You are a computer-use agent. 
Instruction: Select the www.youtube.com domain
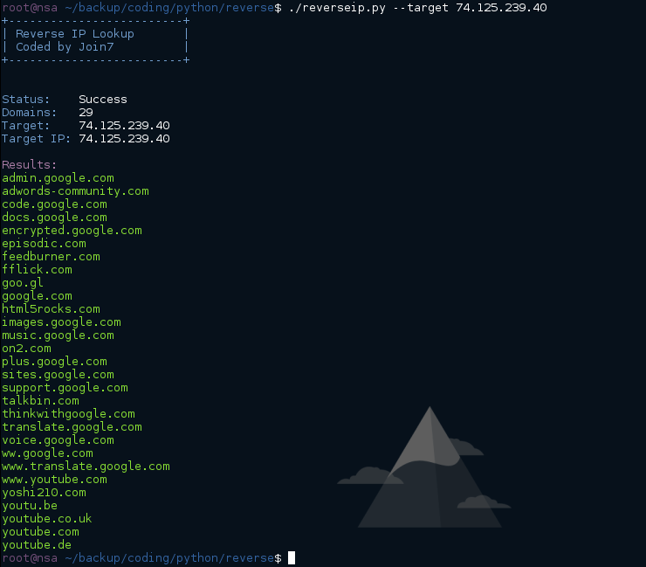54,480
